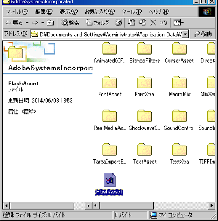The height and width of the screenshot is (221, 218).
Task: Open the ファイル(F) menu
Action: pyautogui.click(x=17, y=12)
